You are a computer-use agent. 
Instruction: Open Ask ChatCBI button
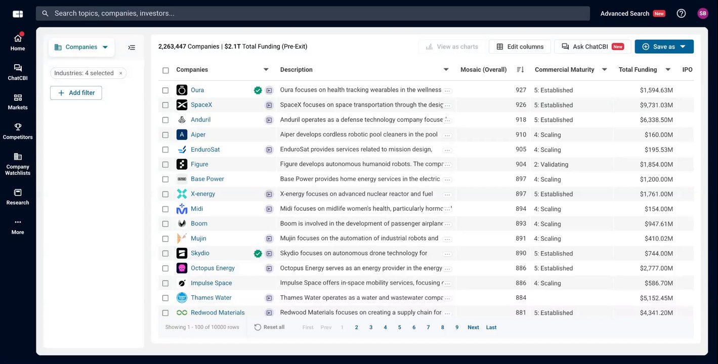593,47
